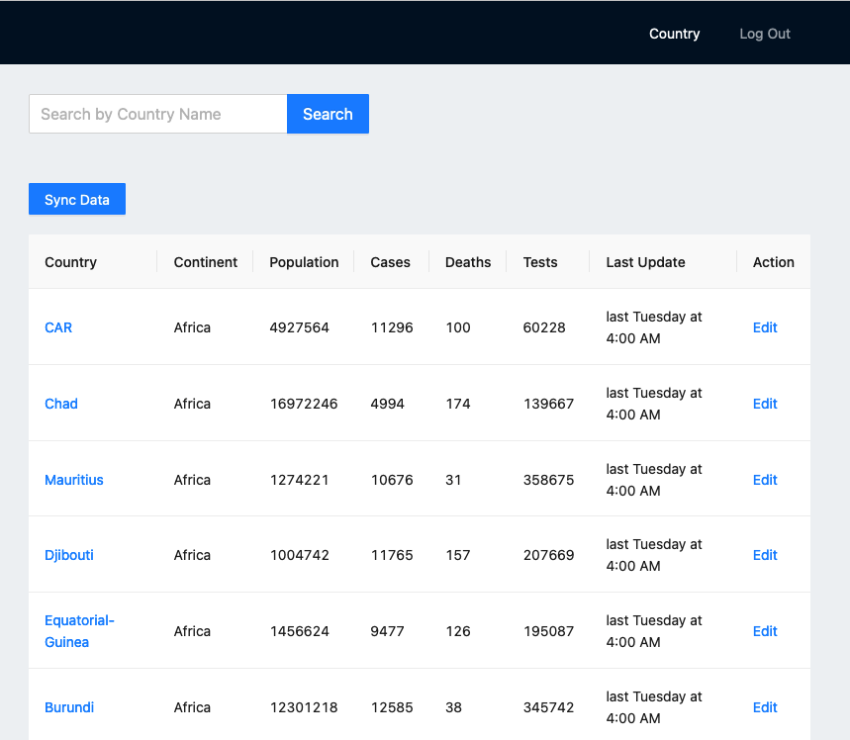Focus the Search by Country Name field
850x740 pixels.
click(157, 114)
